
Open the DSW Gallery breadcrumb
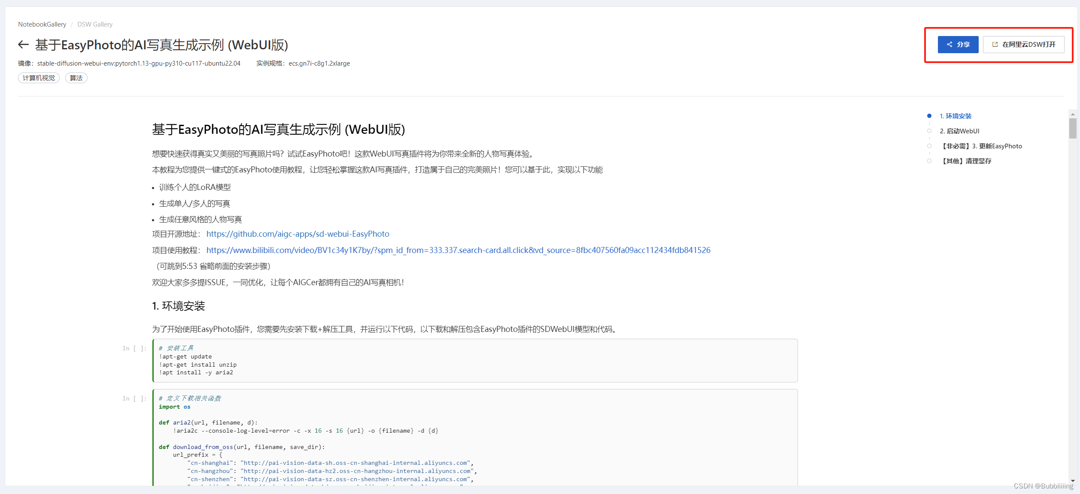tap(95, 24)
